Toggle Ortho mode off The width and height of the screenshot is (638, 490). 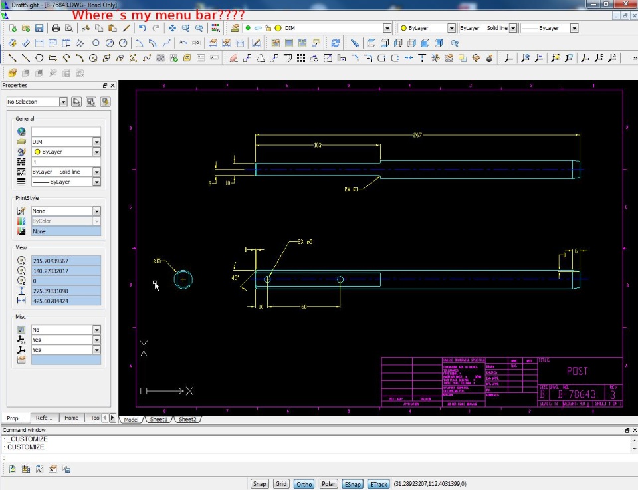click(x=304, y=484)
